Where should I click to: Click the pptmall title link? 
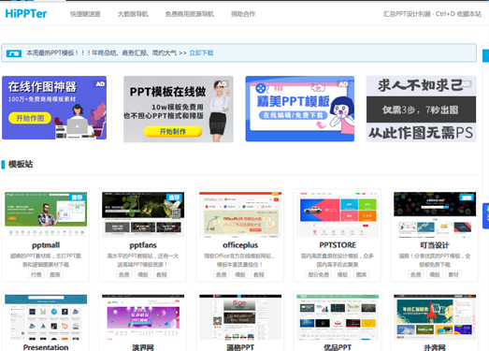click(46, 245)
